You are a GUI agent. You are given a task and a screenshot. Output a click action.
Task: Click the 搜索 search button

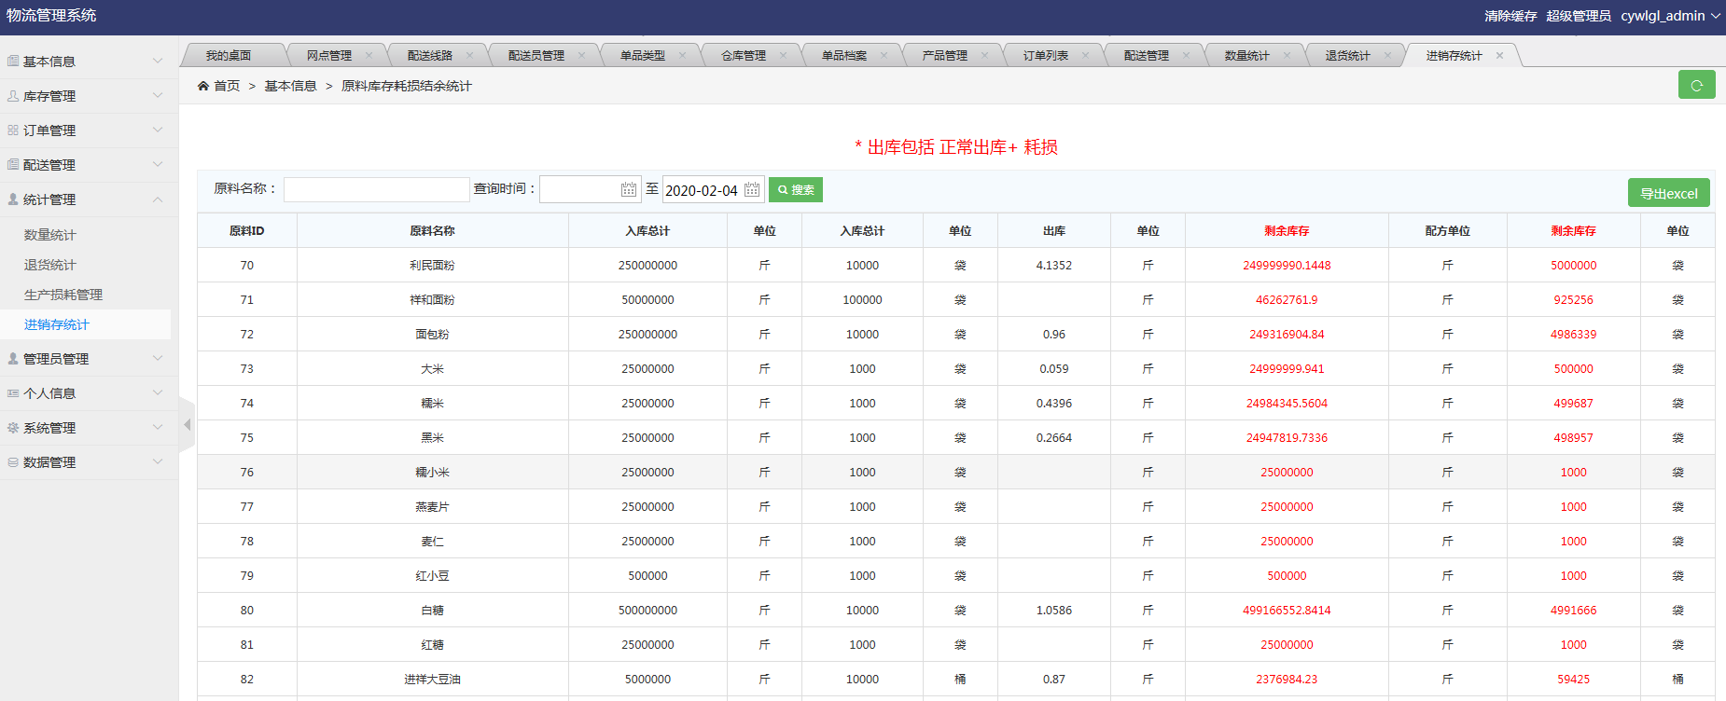pyautogui.click(x=795, y=190)
